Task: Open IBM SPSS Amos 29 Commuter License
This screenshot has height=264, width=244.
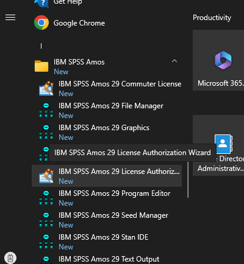Action: (107, 88)
